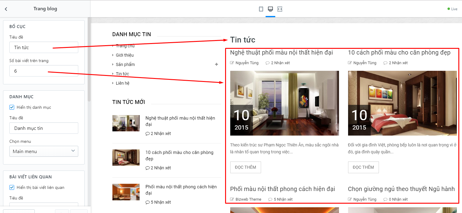
Task: Click 0 Nhận xét under Chọn giường ngủ article
Action: click(396, 199)
